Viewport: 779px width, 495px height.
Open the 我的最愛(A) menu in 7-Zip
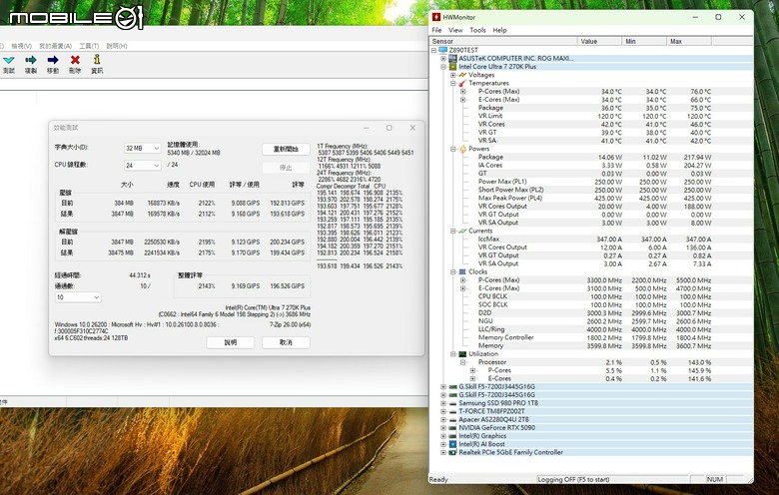(x=56, y=46)
